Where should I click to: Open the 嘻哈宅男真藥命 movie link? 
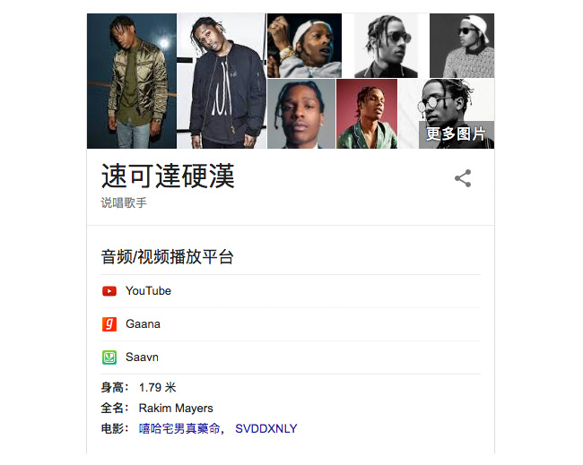tap(179, 428)
